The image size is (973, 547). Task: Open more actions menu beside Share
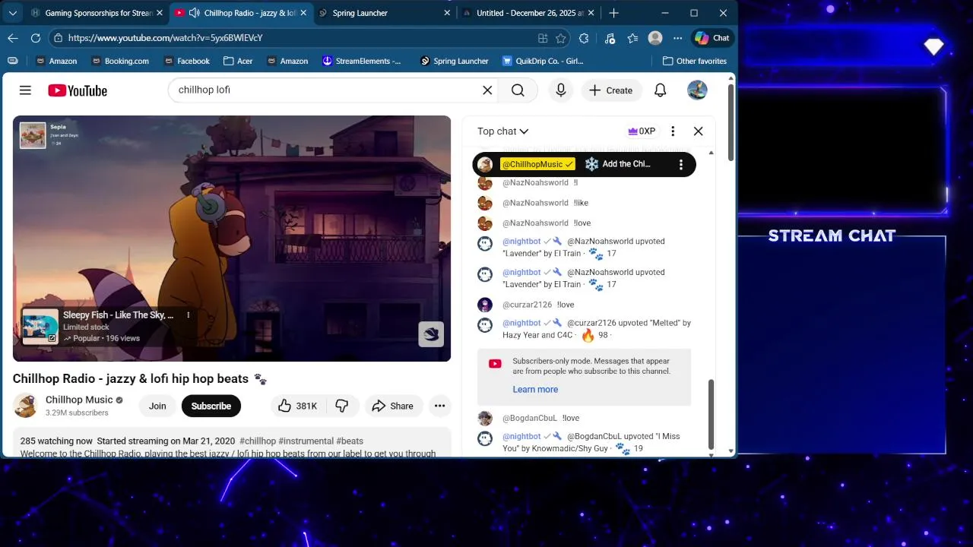[439, 406]
